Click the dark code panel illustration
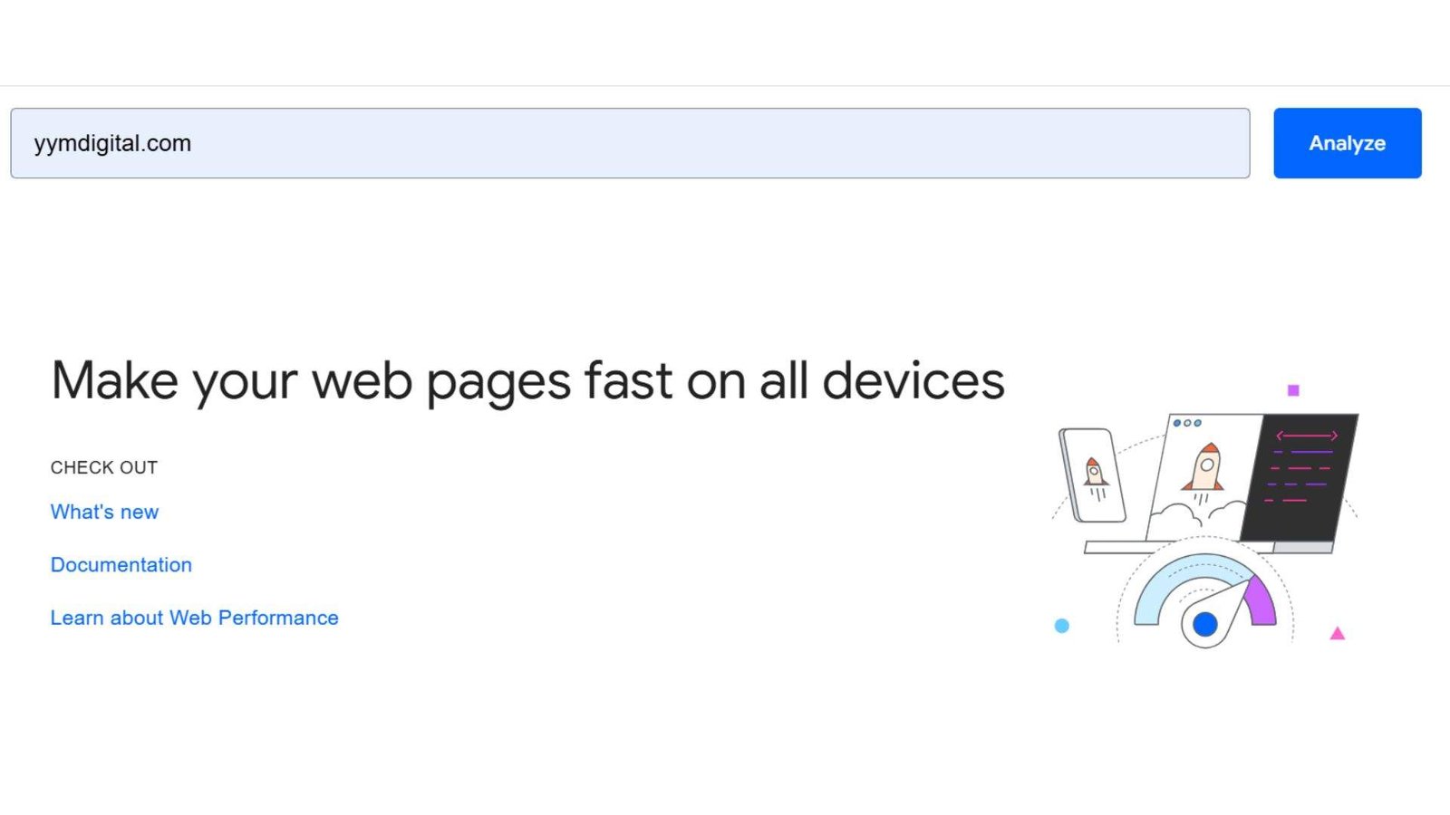 click(1300, 477)
